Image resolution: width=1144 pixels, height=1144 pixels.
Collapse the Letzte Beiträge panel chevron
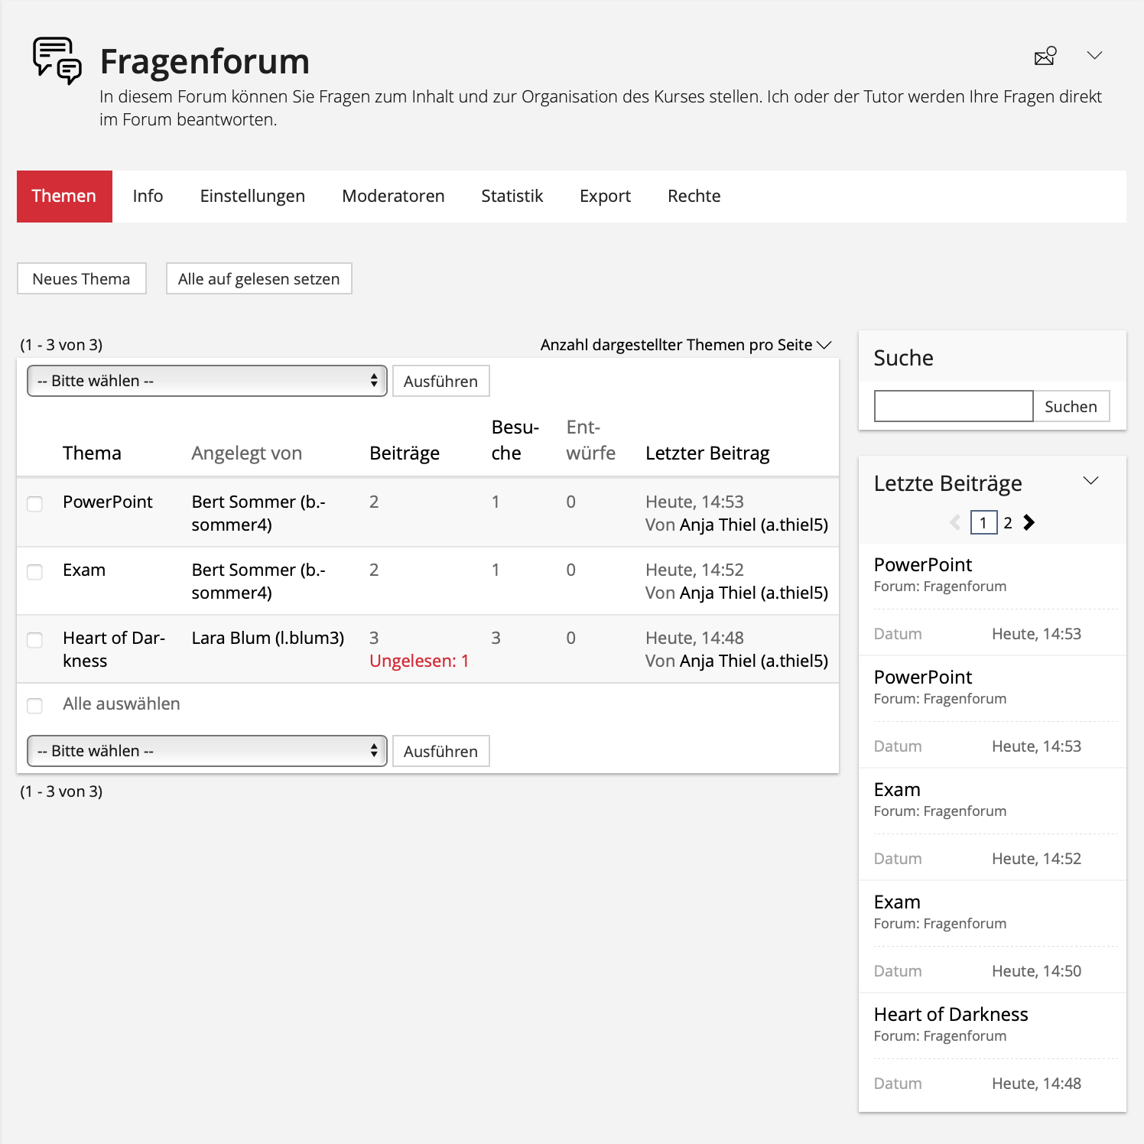coord(1090,481)
